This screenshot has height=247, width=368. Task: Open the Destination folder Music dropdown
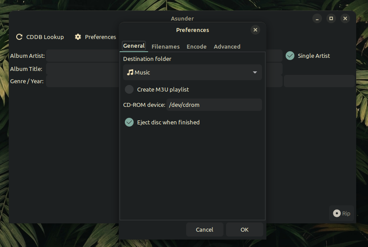pyautogui.click(x=192, y=72)
